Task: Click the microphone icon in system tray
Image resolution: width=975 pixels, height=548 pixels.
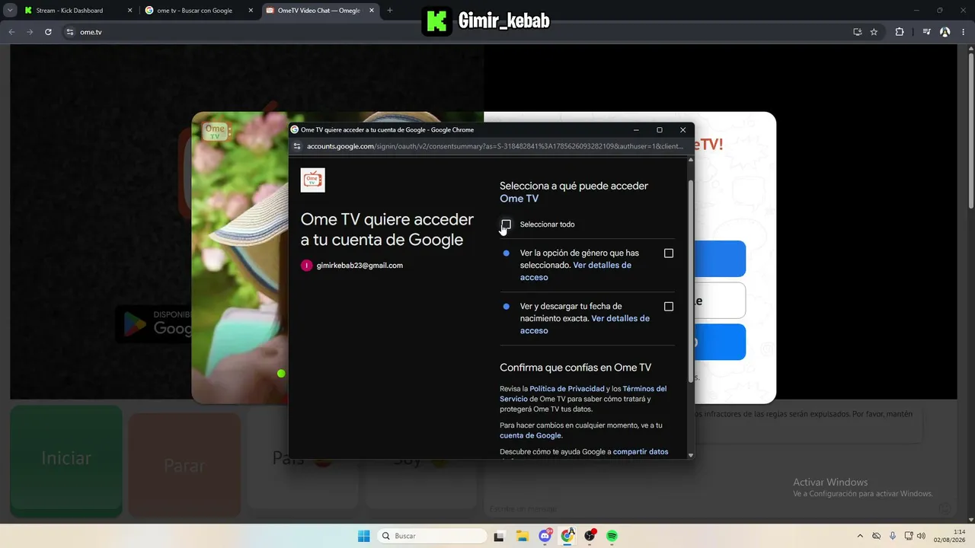Action: tap(893, 536)
